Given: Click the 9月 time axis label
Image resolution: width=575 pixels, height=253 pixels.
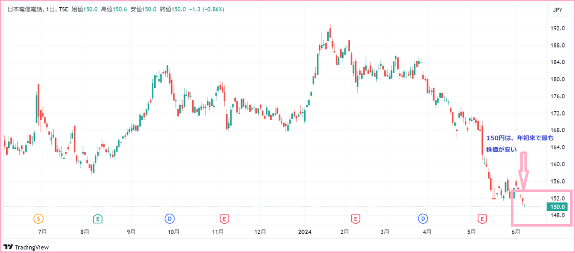Looking at the screenshot, I should click(131, 232).
